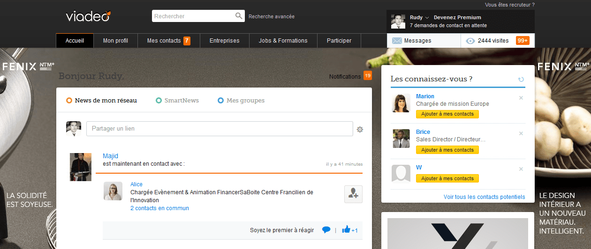This screenshot has width=591, height=249.
Task: Click Notifications label
Action: point(345,76)
